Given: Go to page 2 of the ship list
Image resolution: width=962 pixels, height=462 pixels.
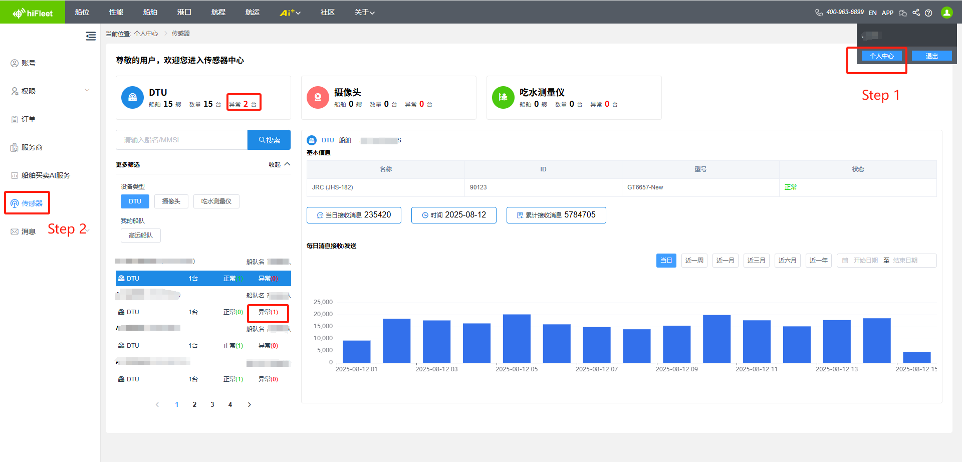Looking at the screenshot, I should pyautogui.click(x=194, y=405).
